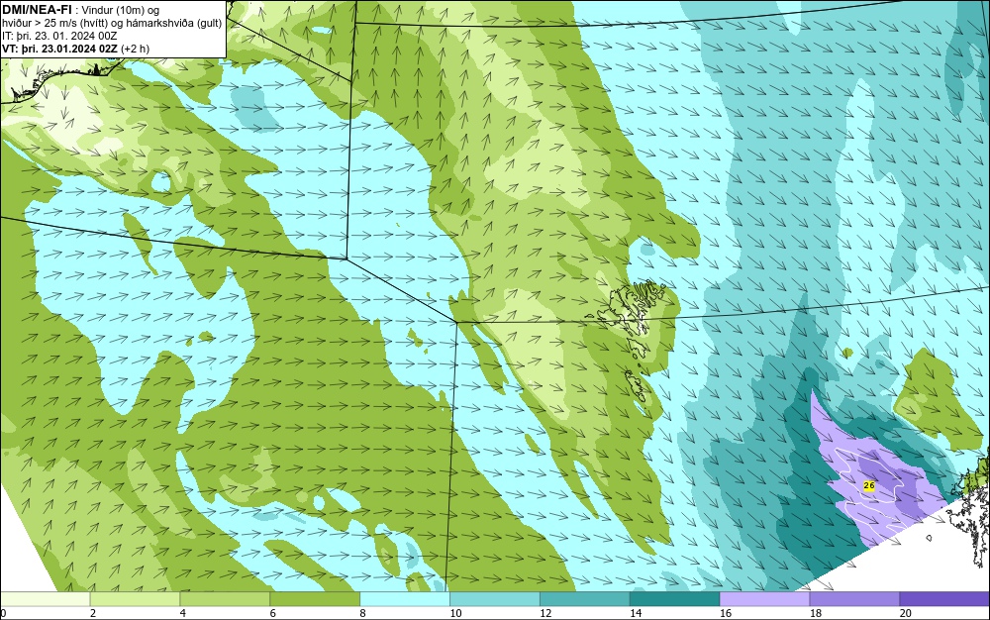Select the legend color above 20 m/s

pos(944,599)
